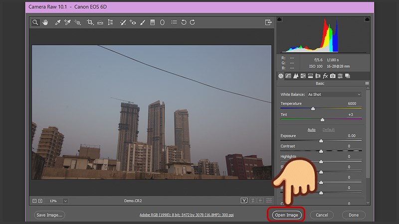Click the Temperature slider handle
399x224 pixels.
pos(313,109)
